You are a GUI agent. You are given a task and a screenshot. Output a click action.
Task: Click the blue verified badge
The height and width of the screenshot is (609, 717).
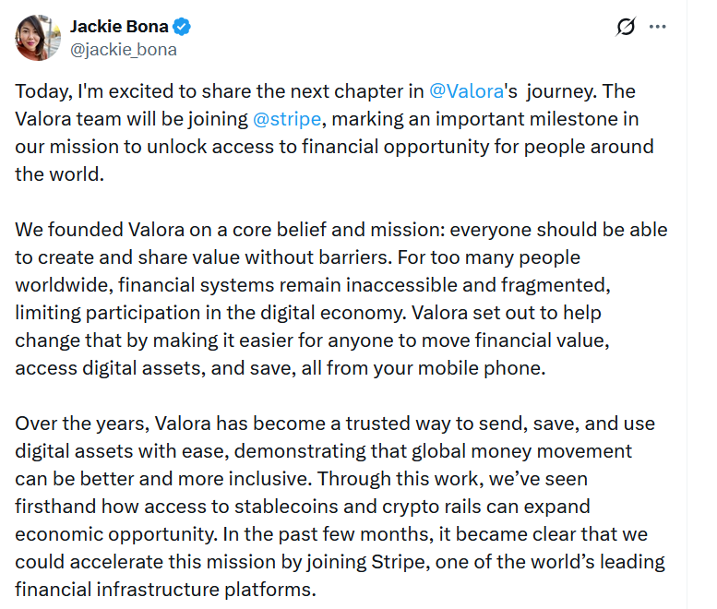tap(180, 27)
